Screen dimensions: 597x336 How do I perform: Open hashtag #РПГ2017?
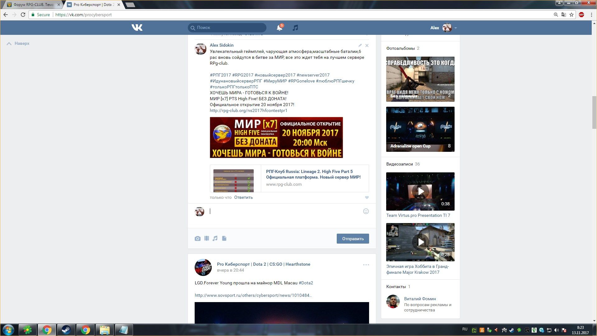point(220,75)
